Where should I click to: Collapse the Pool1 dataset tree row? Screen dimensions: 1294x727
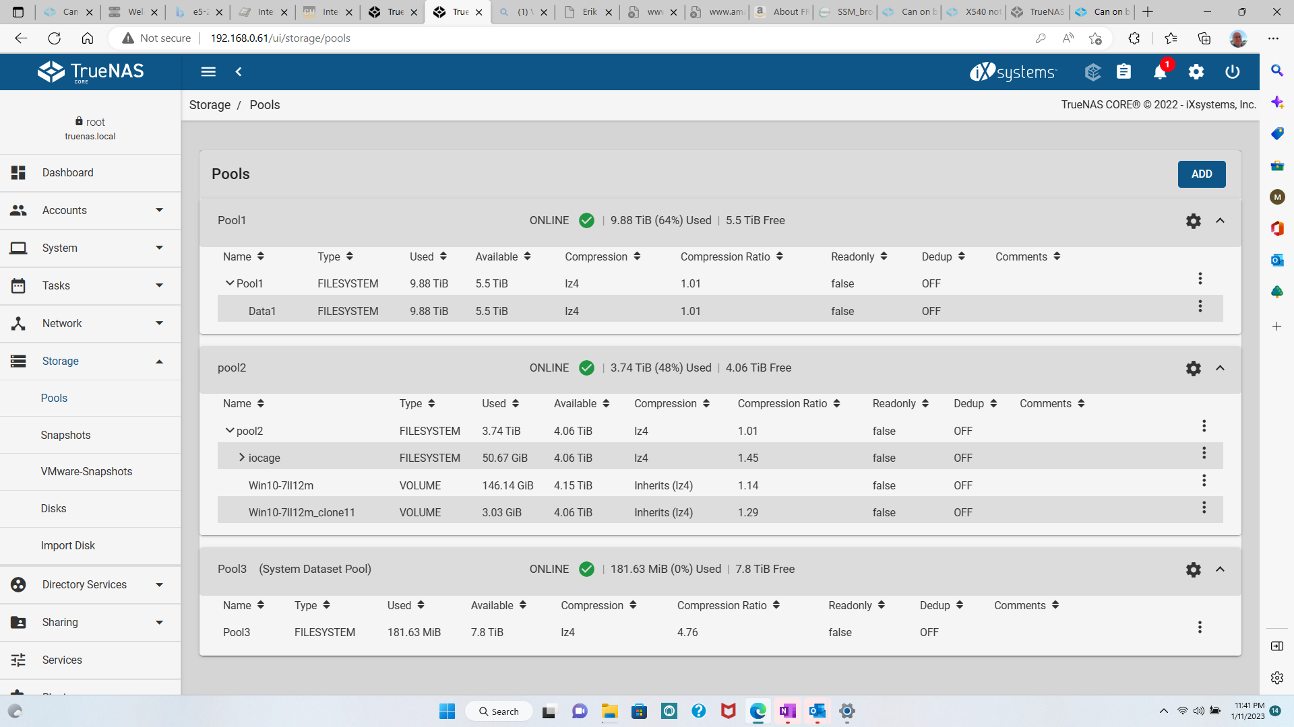[x=229, y=283]
